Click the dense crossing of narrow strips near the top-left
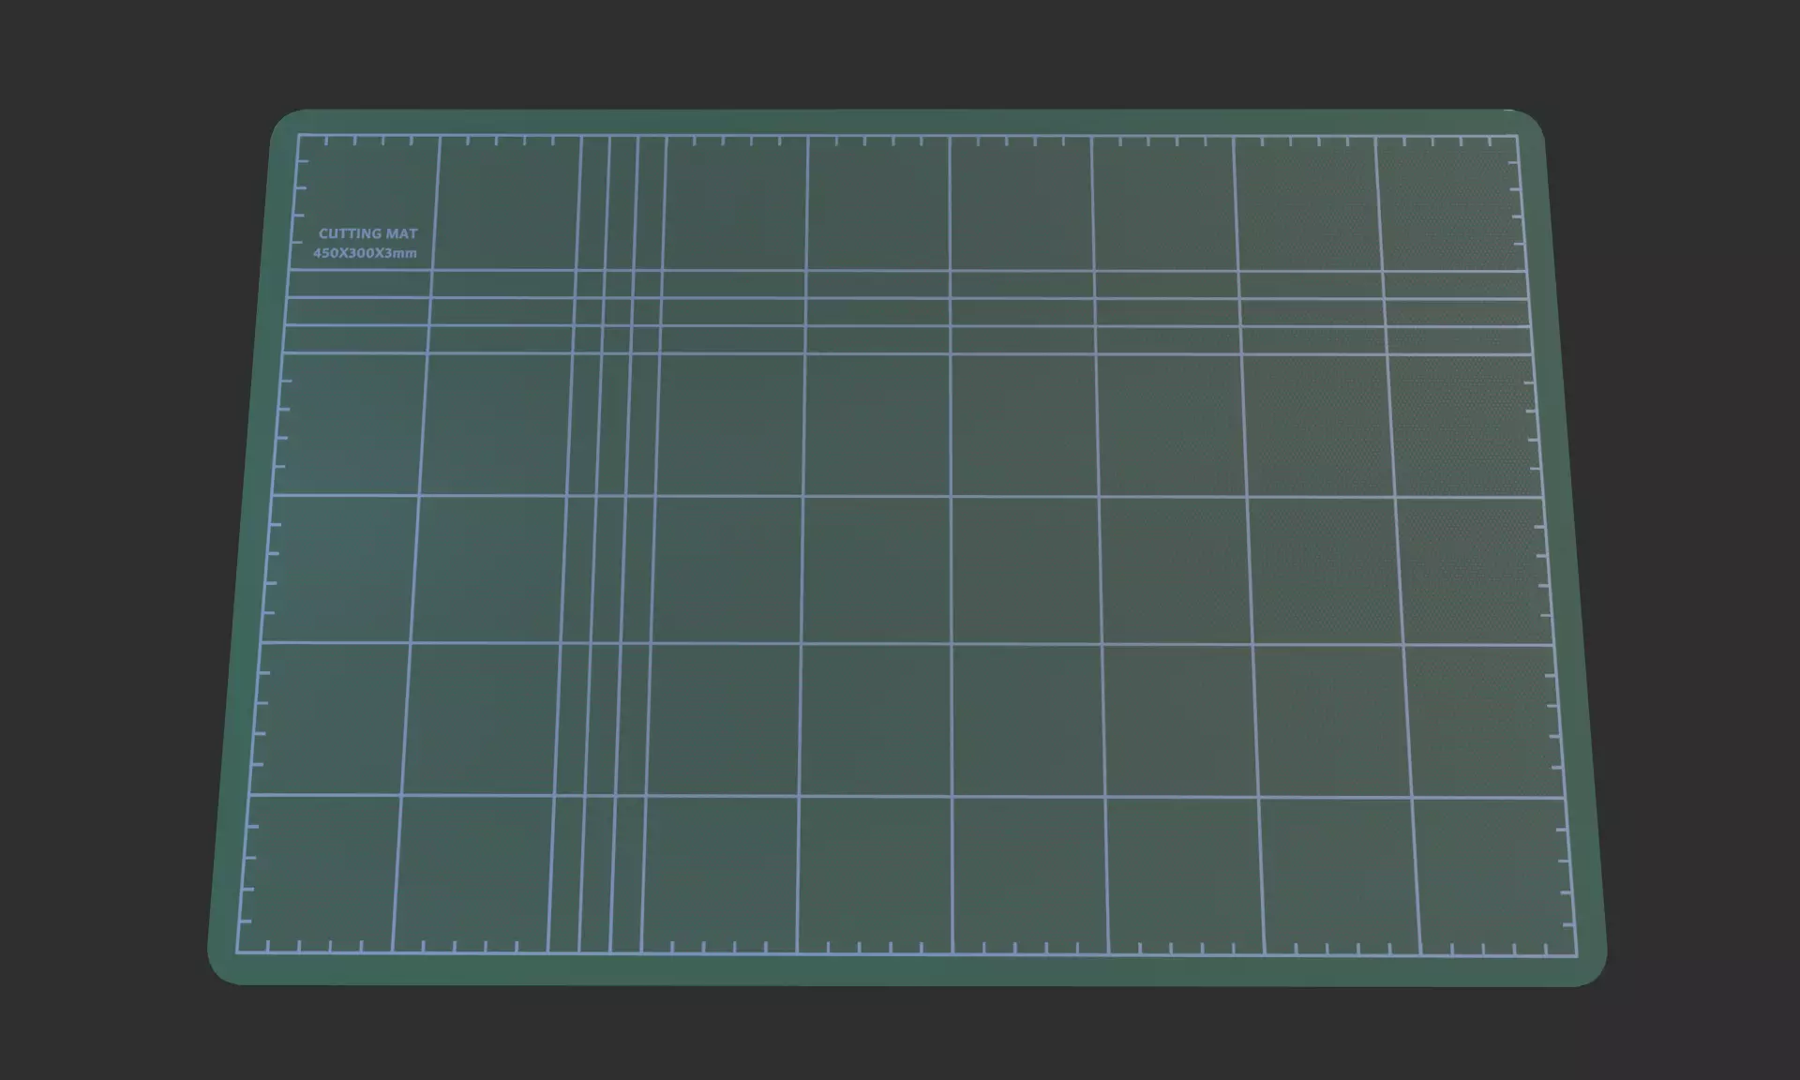1800x1080 pixels. (x=616, y=311)
